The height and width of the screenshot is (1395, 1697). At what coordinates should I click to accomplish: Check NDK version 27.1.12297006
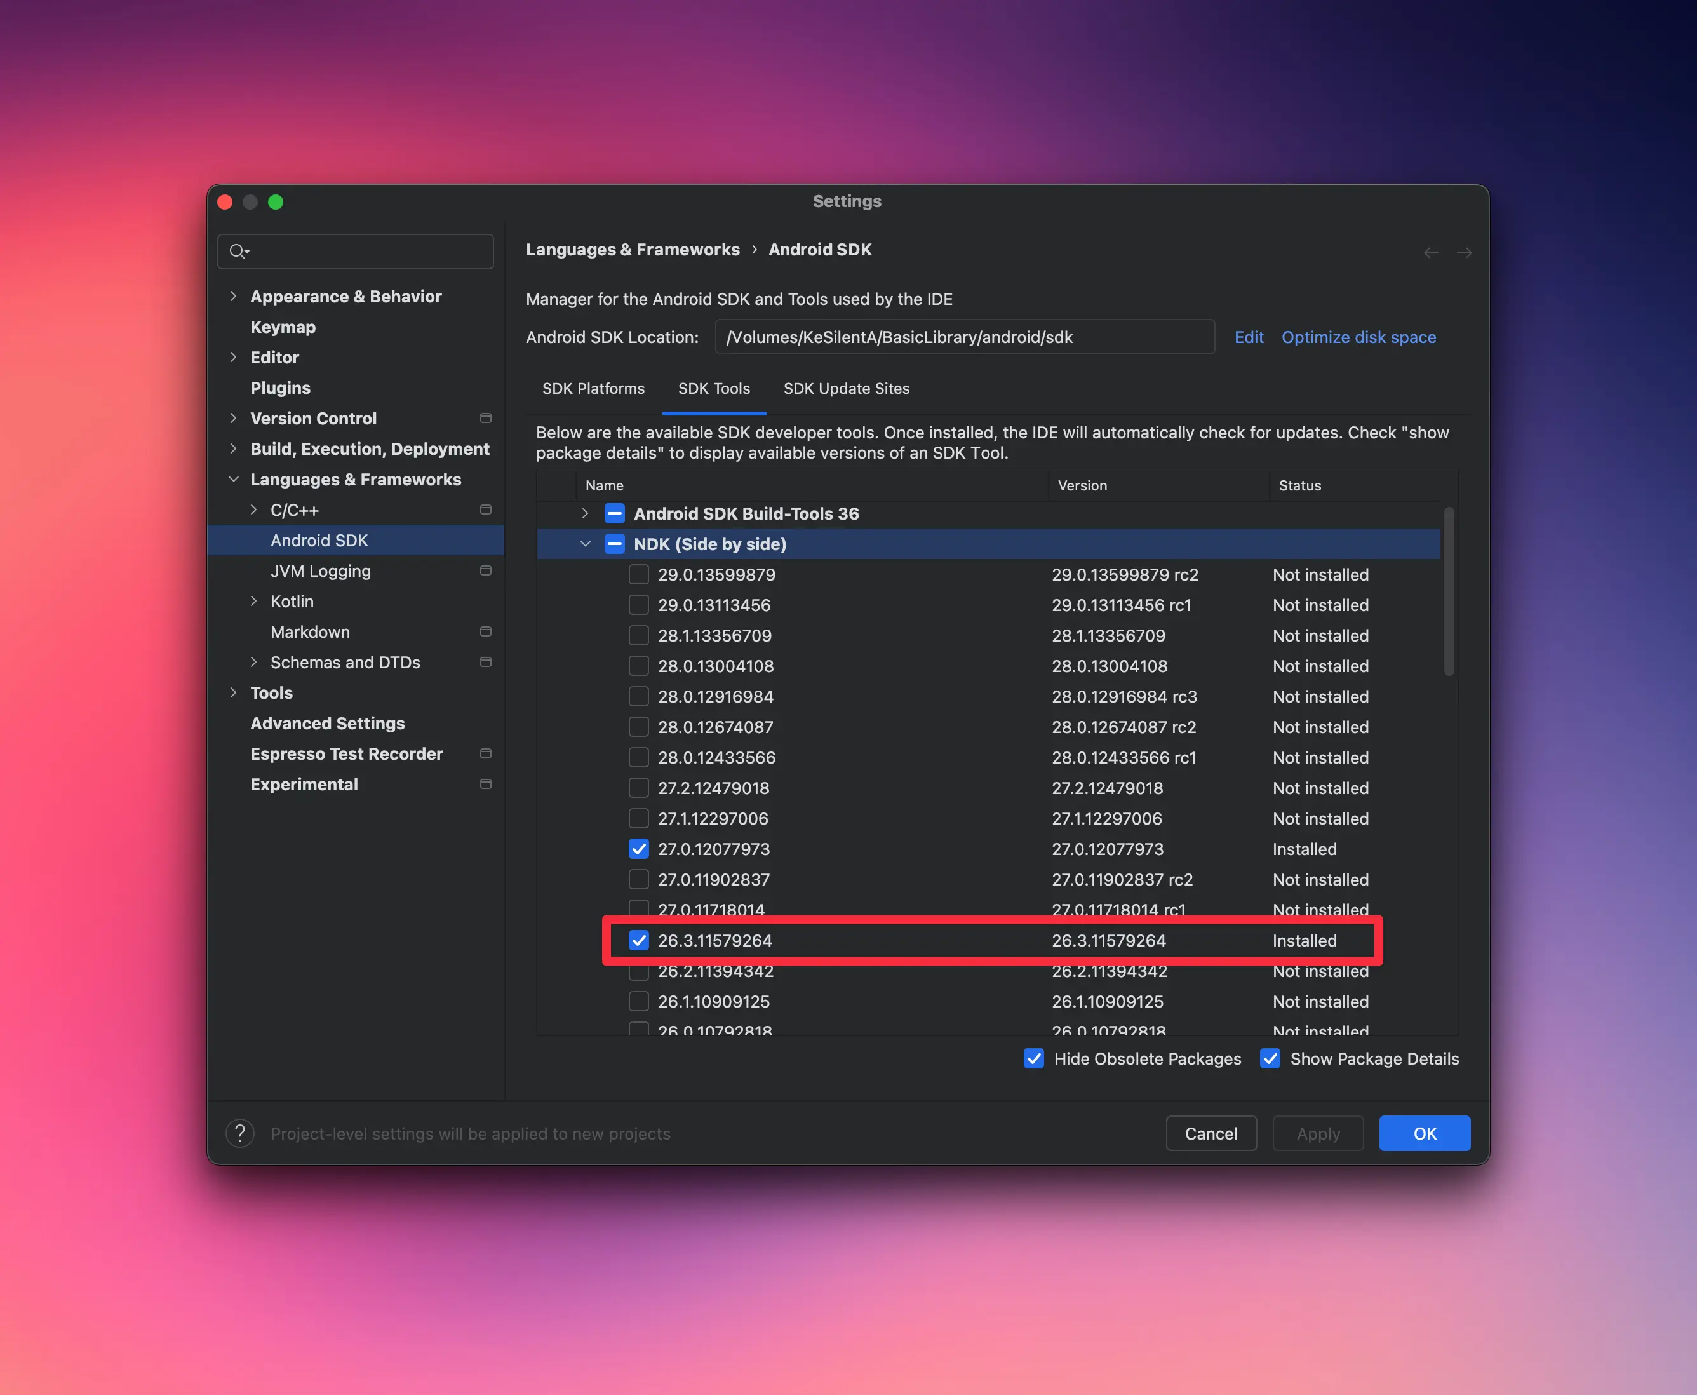point(639,818)
